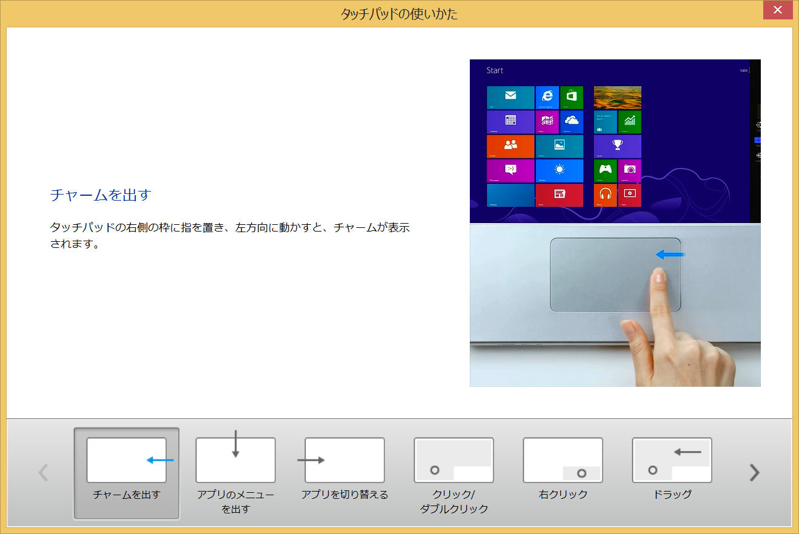
Task: Click the Internet Explorer tile in the demo
Action: (547, 97)
